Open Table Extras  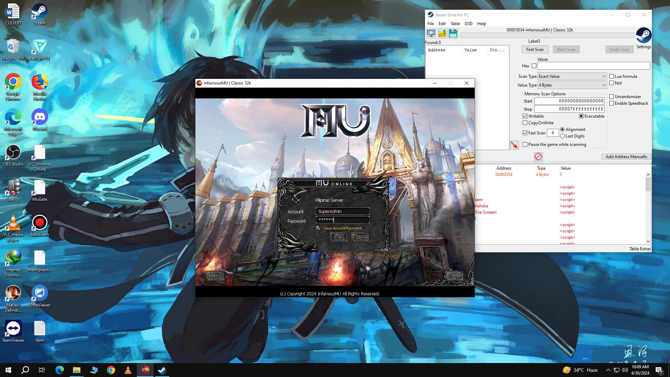640,249
